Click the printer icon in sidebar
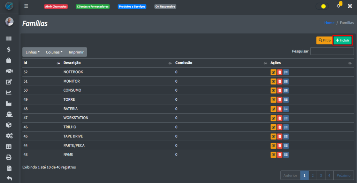 [x=9, y=157]
